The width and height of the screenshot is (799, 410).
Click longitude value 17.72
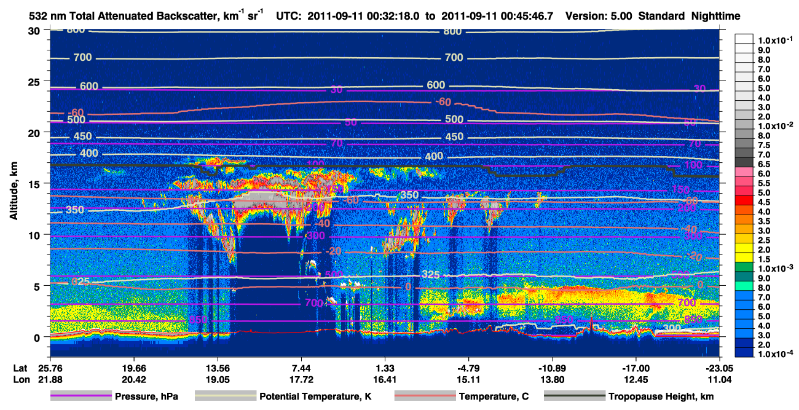click(x=301, y=379)
